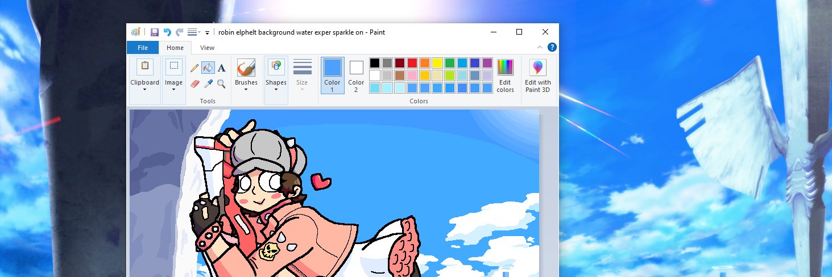Click the pink heart on the canvas
The image size is (832, 277).
point(321,181)
